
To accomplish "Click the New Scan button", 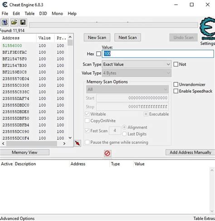I will (97, 37).
